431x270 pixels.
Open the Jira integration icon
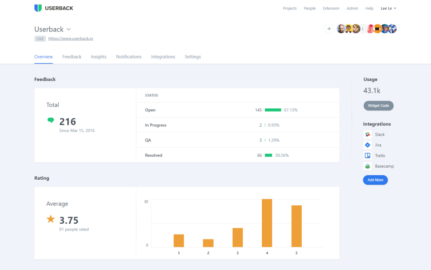(367, 145)
